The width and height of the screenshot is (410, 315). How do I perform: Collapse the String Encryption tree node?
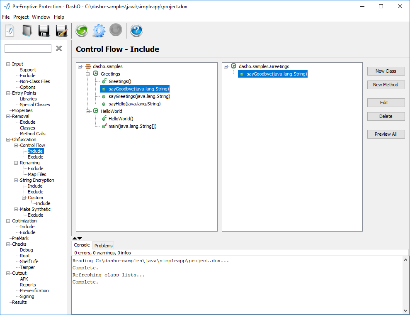16,181
